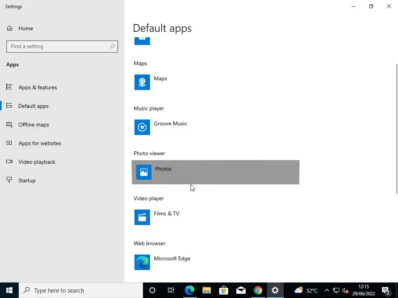The image size is (398, 298).
Task: Click the Settings gear taskbar icon
Action: pyautogui.click(x=275, y=290)
